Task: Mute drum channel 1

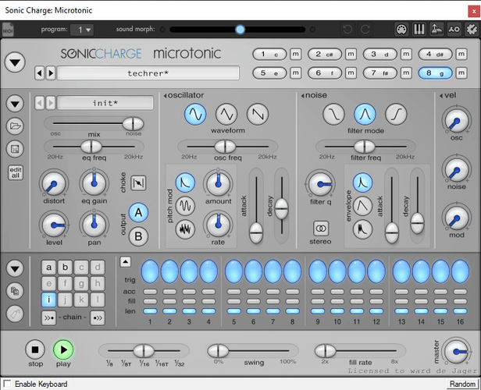Action: pos(295,55)
